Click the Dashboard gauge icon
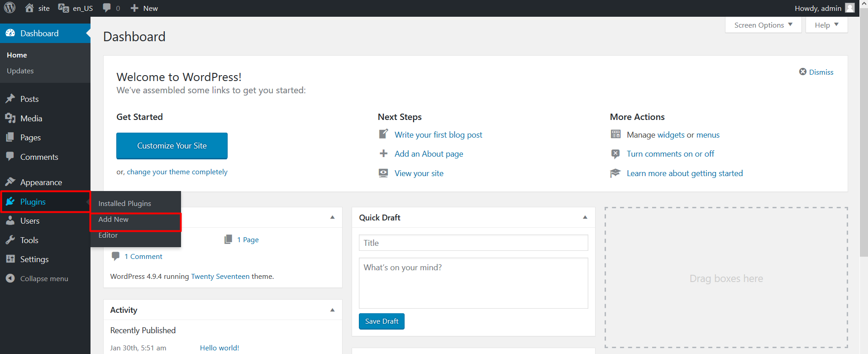Image resolution: width=868 pixels, height=354 pixels. pos(10,33)
